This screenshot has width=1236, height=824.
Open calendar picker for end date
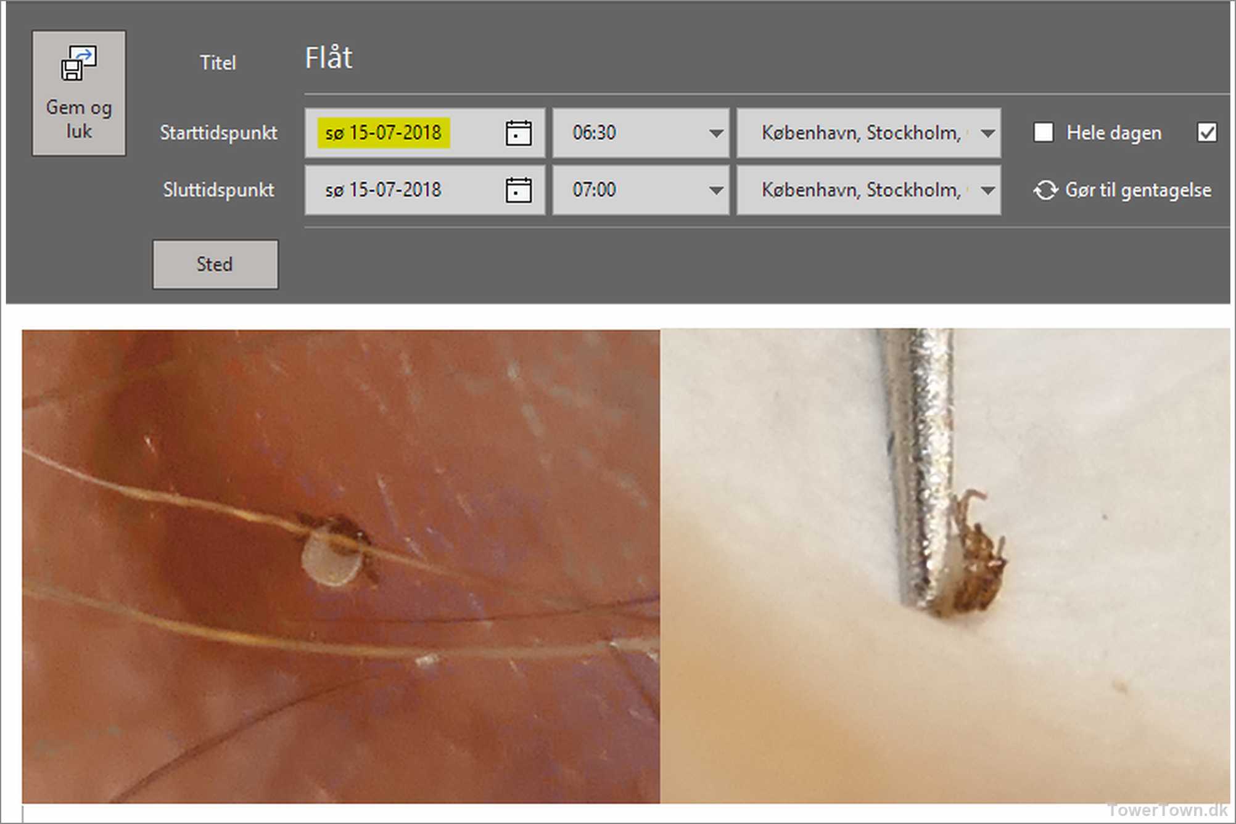pyautogui.click(x=518, y=190)
